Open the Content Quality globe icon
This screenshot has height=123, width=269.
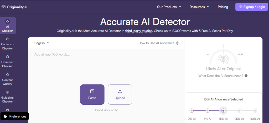click(7, 74)
